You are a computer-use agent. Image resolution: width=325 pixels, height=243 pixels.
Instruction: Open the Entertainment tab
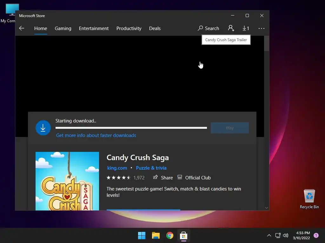[x=94, y=28]
